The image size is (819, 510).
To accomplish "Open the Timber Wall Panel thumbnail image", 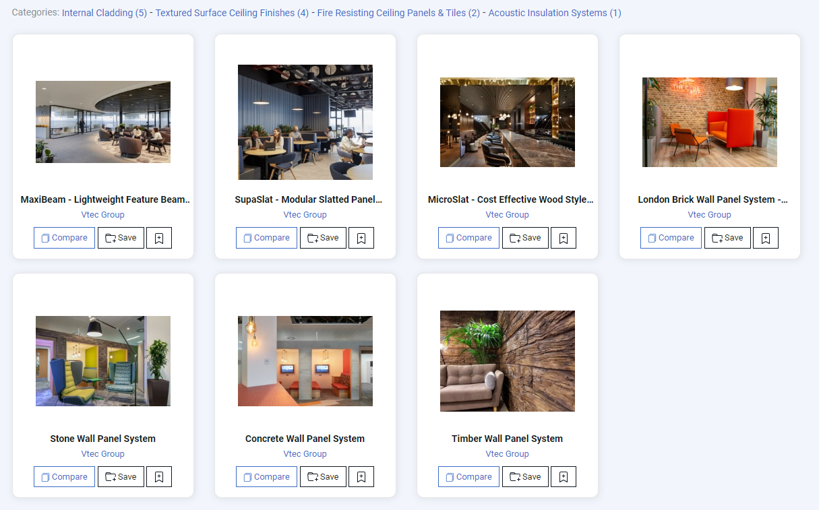I will [508, 361].
